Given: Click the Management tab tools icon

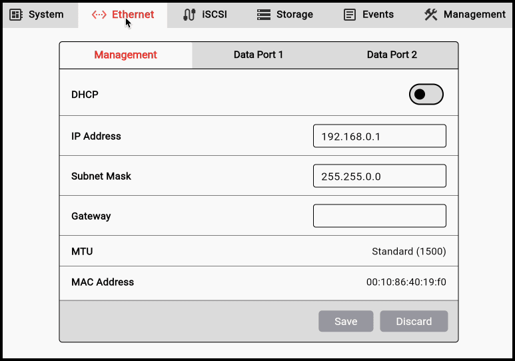Looking at the screenshot, I should coord(431,14).
